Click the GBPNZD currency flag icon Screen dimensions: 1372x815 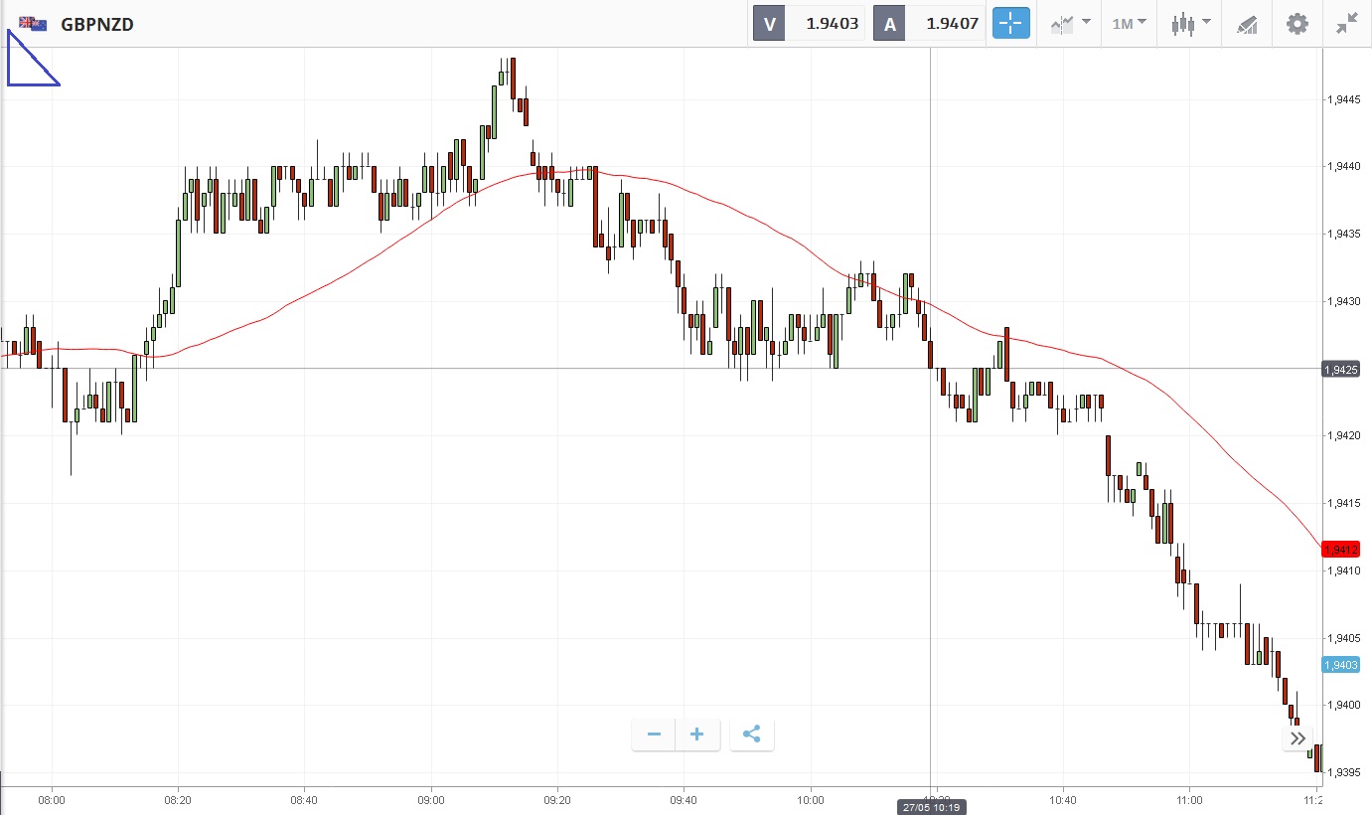[x=33, y=24]
